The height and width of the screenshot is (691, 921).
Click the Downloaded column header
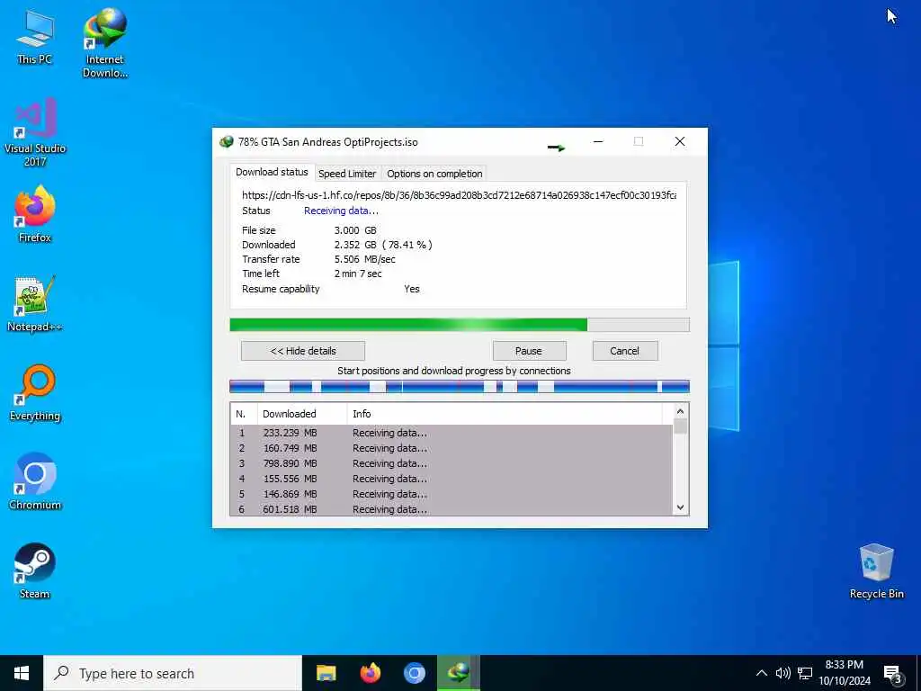pyautogui.click(x=302, y=414)
